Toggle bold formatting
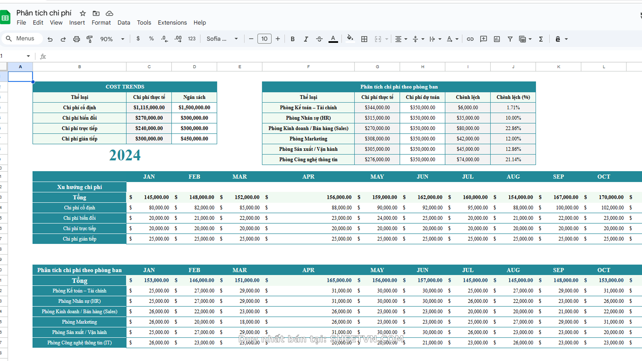642x361 pixels. pyautogui.click(x=293, y=39)
